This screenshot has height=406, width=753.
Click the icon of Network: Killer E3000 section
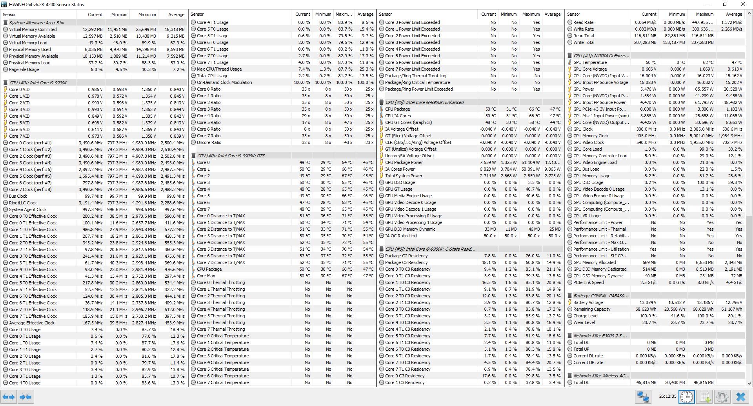click(570, 336)
